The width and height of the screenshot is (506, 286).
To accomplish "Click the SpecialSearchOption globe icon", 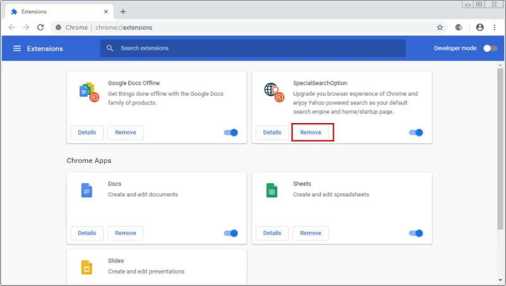I will (274, 92).
